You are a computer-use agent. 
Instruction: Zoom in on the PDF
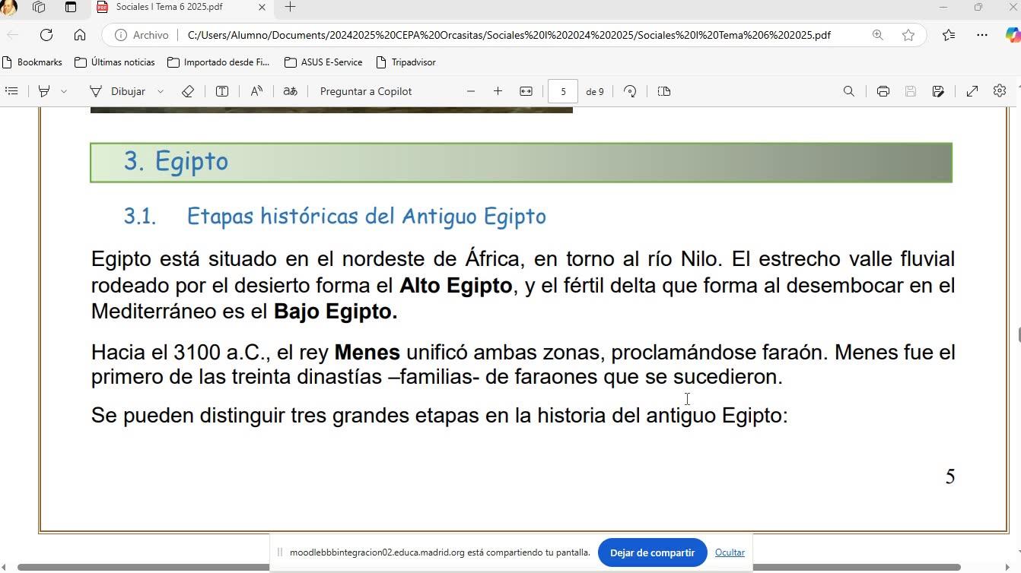coord(498,91)
